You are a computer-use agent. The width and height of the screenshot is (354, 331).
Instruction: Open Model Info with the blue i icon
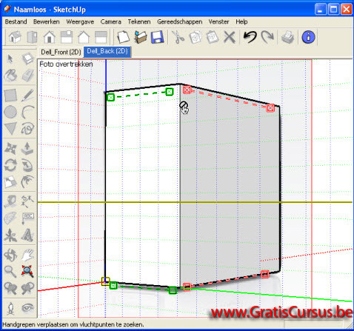308,37
